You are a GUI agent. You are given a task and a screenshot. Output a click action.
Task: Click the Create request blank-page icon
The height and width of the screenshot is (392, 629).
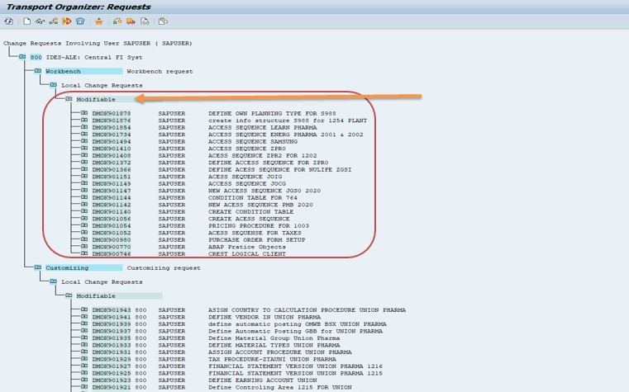tap(27, 21)
